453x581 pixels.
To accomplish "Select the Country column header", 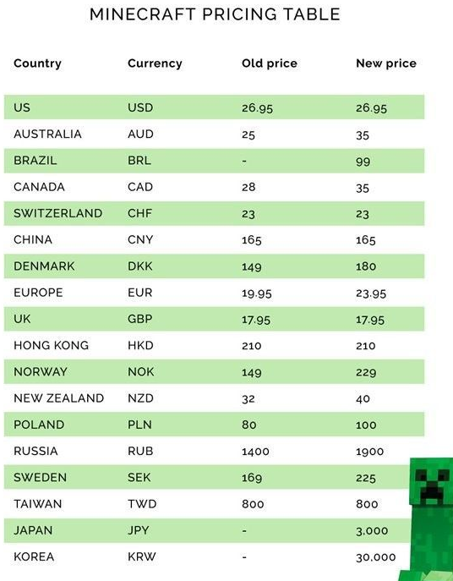I will pos(37,63).
